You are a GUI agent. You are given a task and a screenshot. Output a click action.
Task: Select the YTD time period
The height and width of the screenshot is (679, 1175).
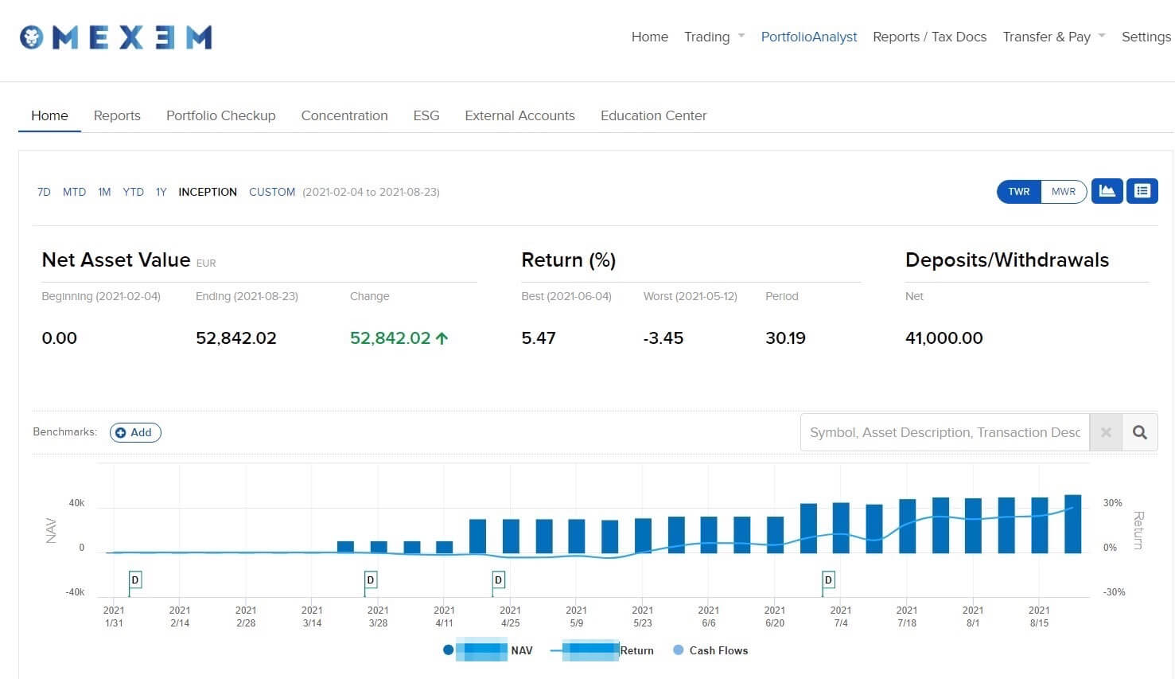pos(133,192)
